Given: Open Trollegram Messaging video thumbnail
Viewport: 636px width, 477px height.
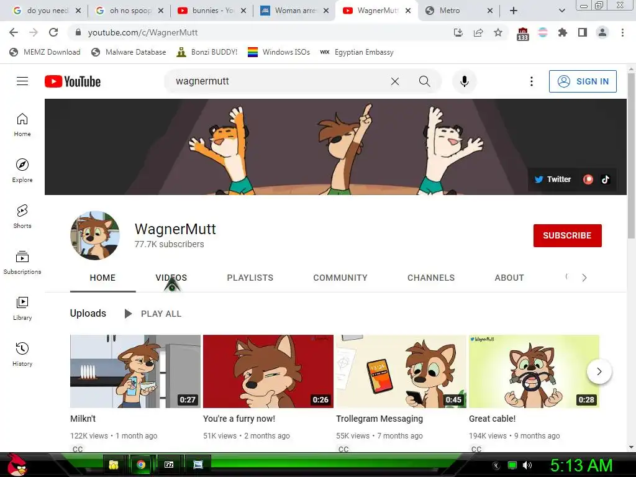Looking at the screenshot, I should coord(401,371).
